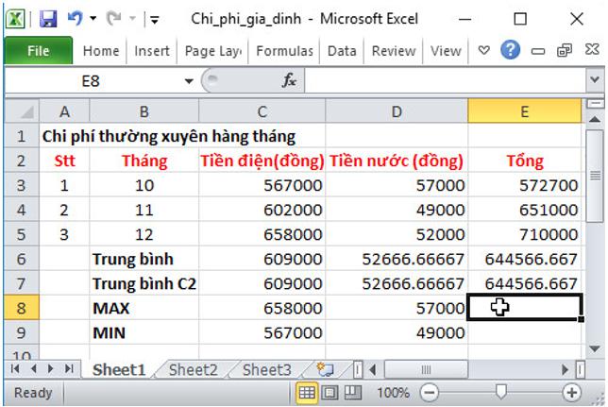Minimize the workbook window inside Excel
Viewport: 608px width, 407px height.
(538, 51)
